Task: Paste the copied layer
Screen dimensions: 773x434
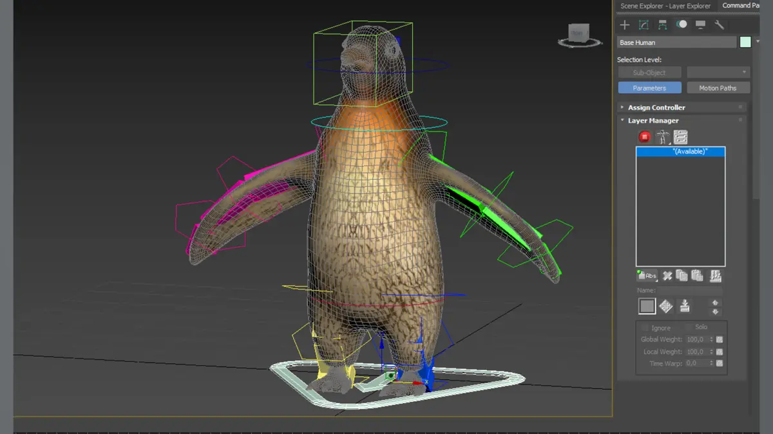Action: click(x=696, y=276)
